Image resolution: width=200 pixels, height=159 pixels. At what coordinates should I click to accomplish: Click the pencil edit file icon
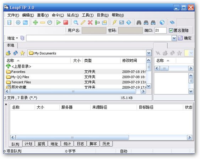83,23
